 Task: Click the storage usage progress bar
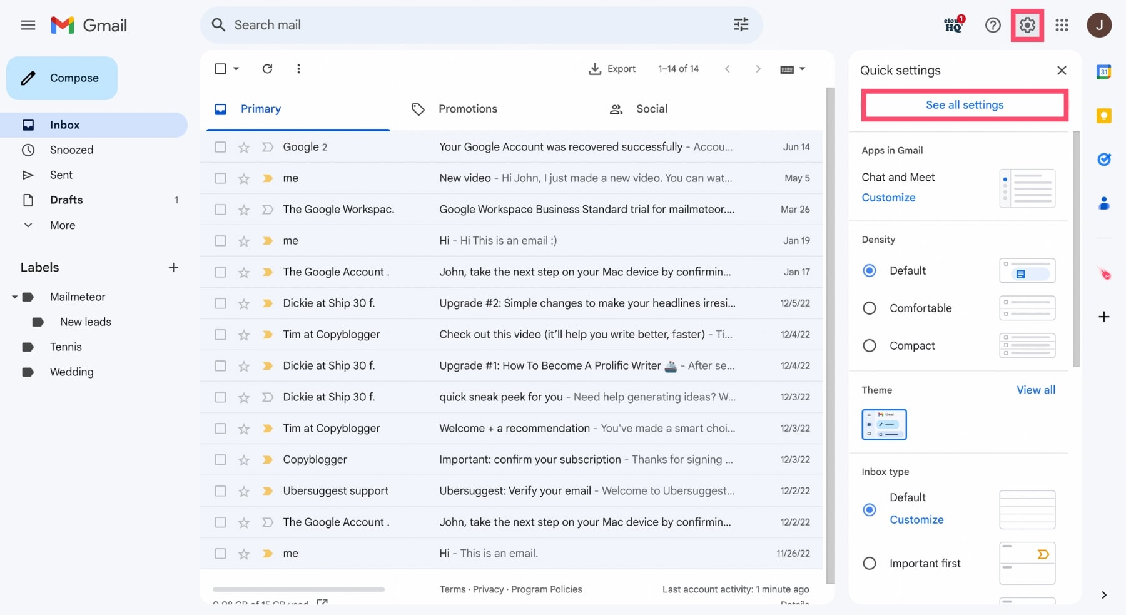coord(298,589)
